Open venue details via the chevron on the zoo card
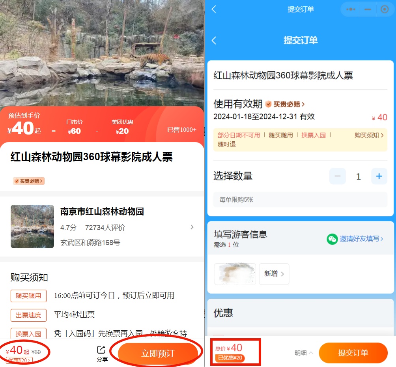Screen dimensions: 396x367 click(192, 227)
